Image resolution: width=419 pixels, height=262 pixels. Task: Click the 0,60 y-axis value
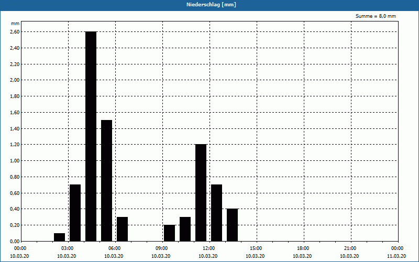click(15, 193)
